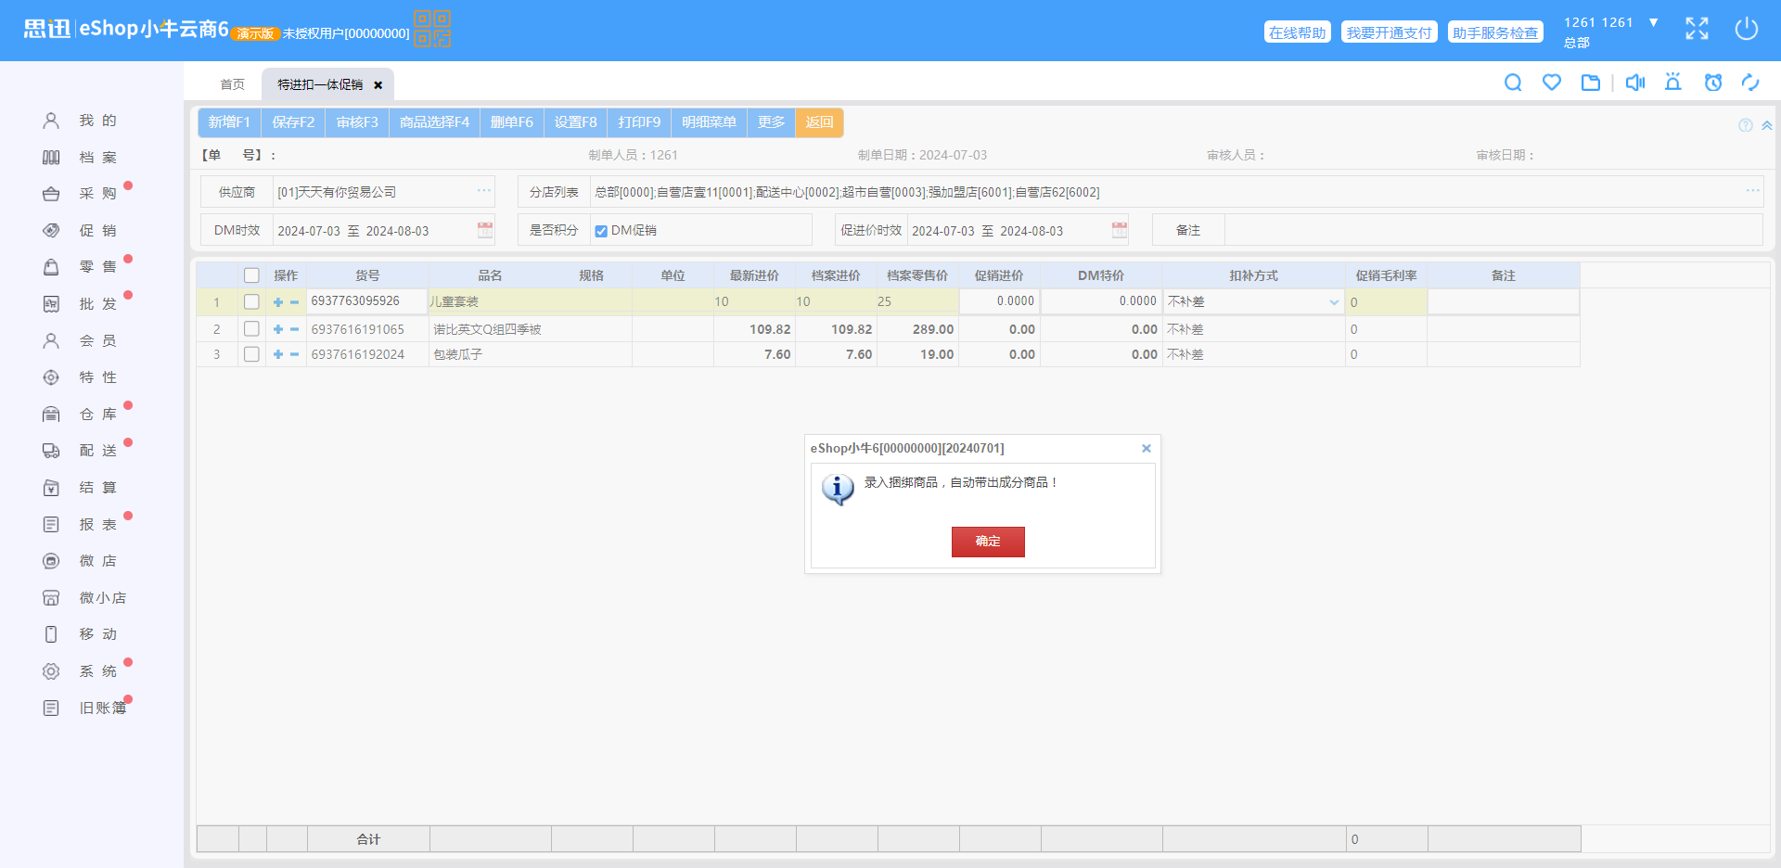
Task: Open DM时效 calendar picker
Action: click(x=485, y=230)
